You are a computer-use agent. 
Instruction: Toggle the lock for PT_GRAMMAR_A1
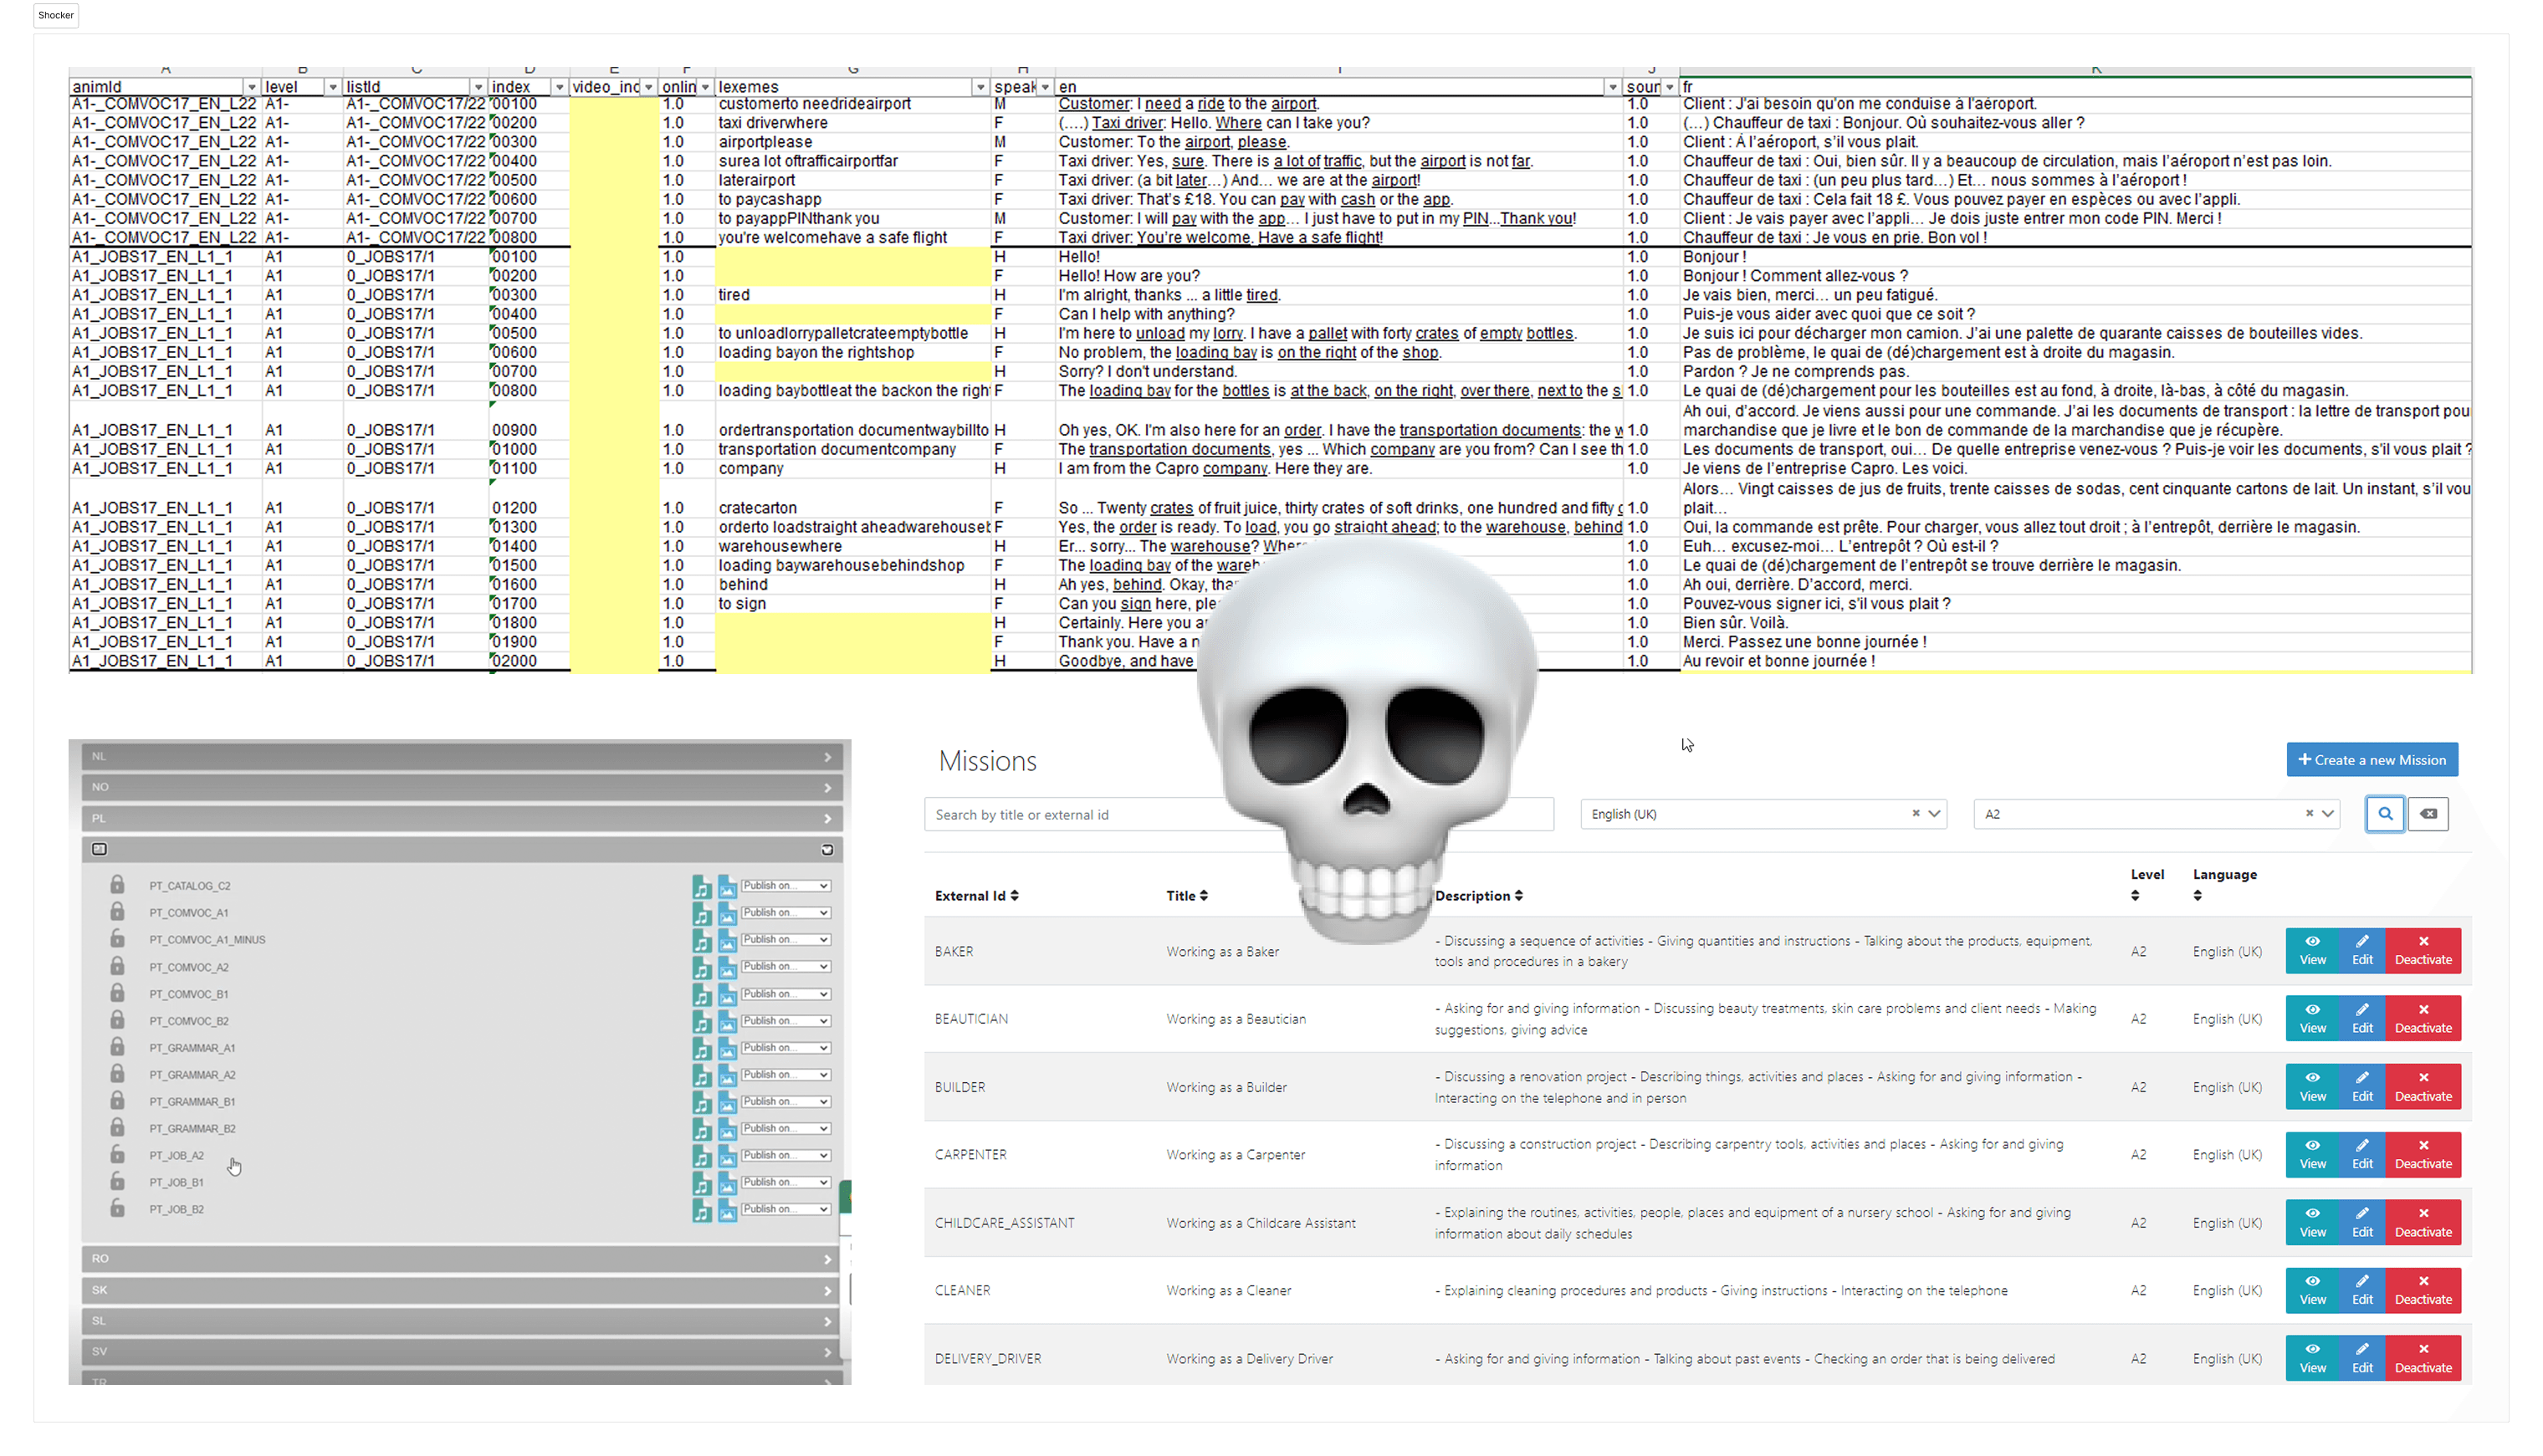click(x=117, y=1047)
